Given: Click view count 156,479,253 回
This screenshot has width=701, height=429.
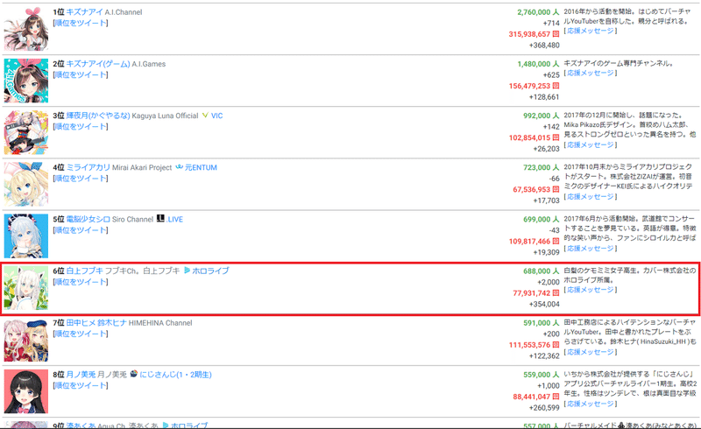Looking at the screenshot, I should click(534, 86).
